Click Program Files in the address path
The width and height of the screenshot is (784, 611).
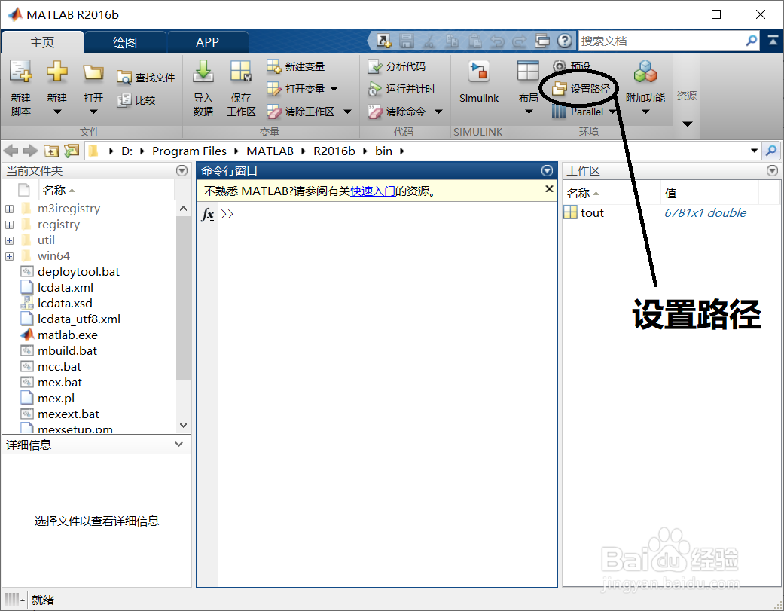(189, 151)
